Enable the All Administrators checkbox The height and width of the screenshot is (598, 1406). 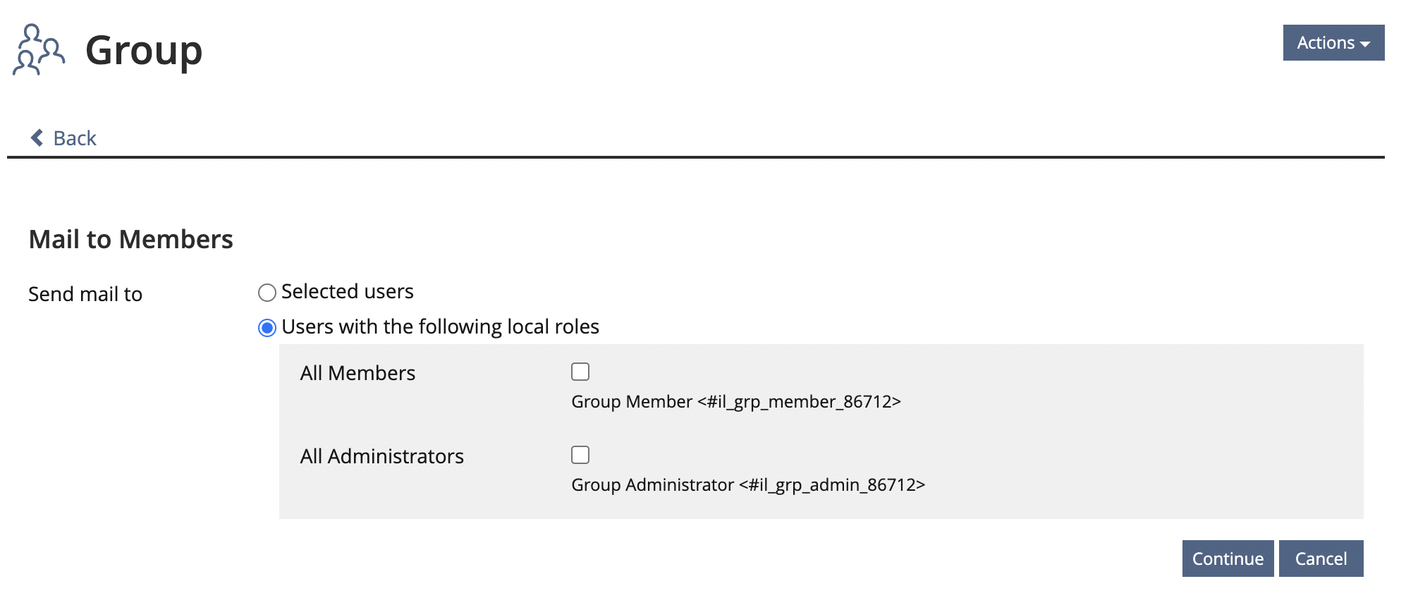point(580,455)
